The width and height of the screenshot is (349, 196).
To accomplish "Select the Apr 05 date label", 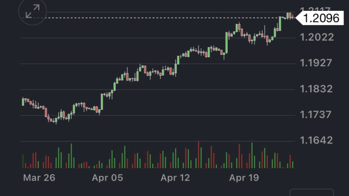I will tap(107, 178).
